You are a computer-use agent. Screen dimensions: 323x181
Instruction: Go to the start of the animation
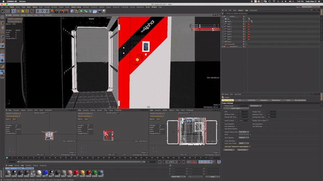tap(160, 162)
